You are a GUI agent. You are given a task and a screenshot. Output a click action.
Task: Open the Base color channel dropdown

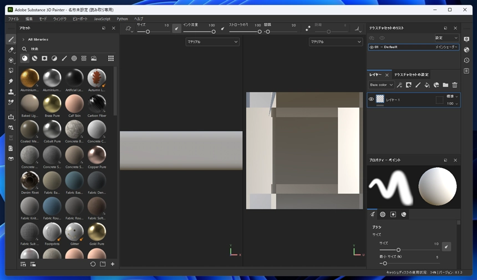point(381,85)
